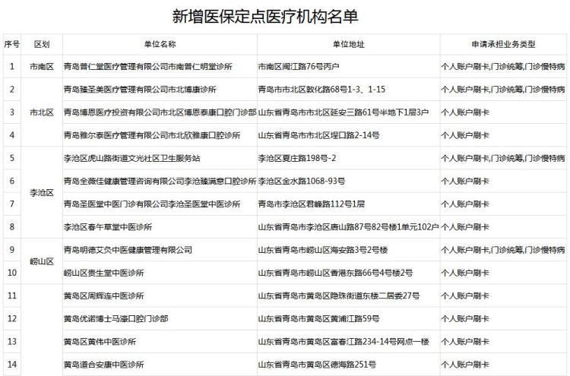Select row number 3 cell

[12, 112]
